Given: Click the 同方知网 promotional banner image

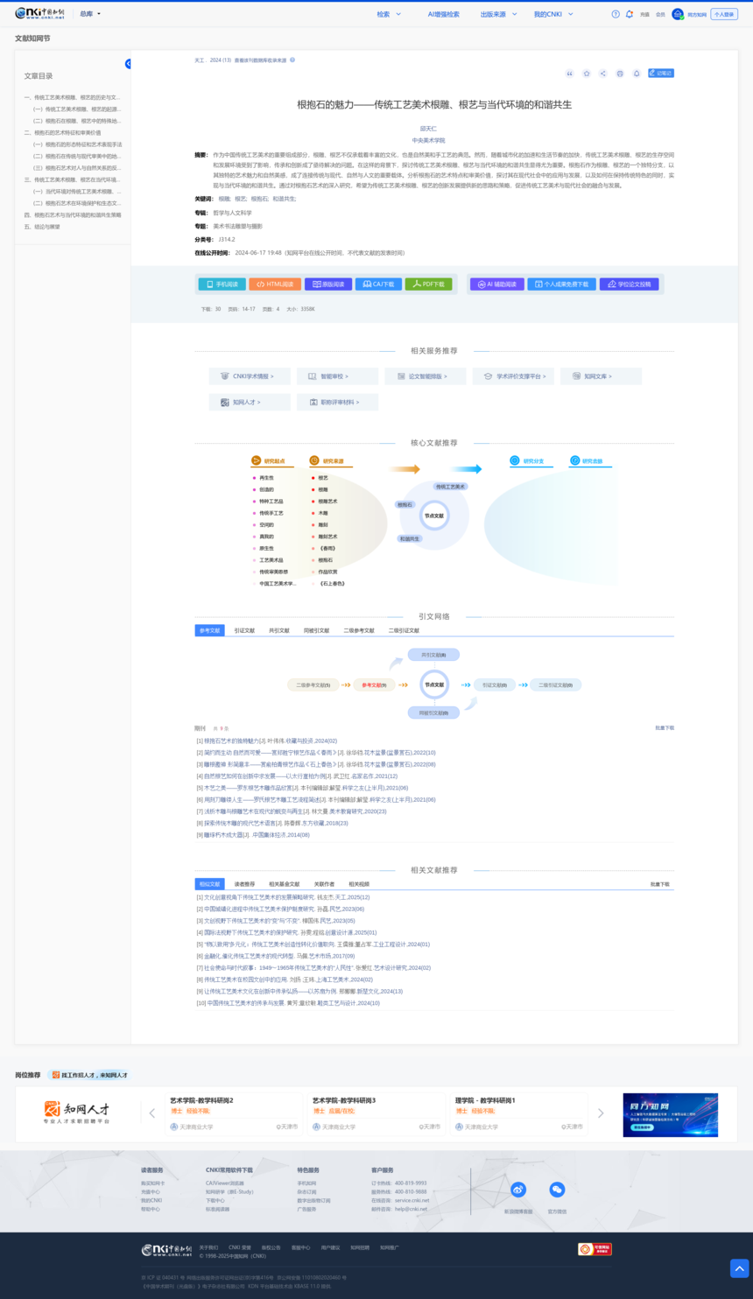Looking at the screenshot, I should point(670,1114).
